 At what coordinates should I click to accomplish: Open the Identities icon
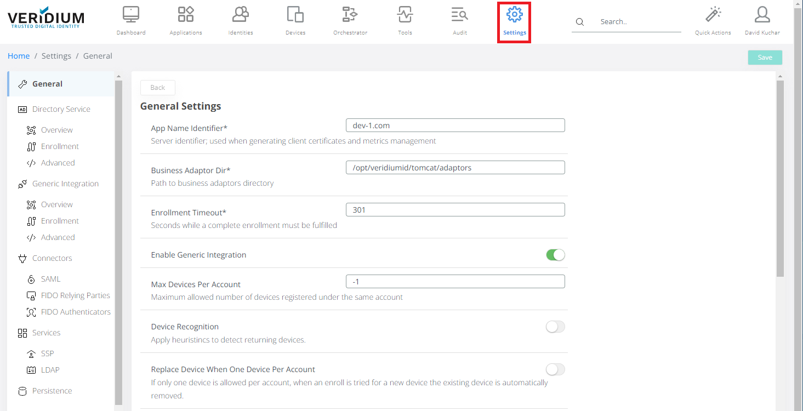[241, 15]
